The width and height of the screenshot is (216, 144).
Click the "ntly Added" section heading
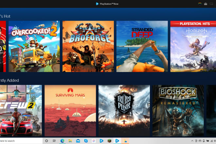coord(9,81)
